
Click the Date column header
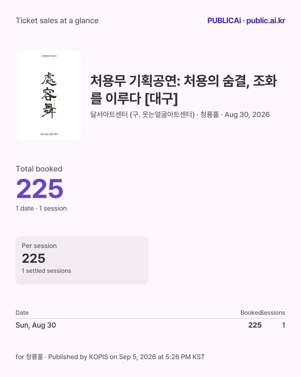coord(22,313)
